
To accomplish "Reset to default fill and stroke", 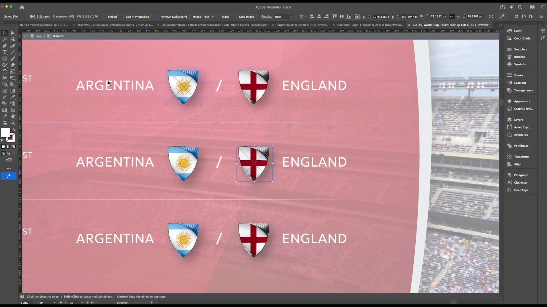I will (3, 140).
